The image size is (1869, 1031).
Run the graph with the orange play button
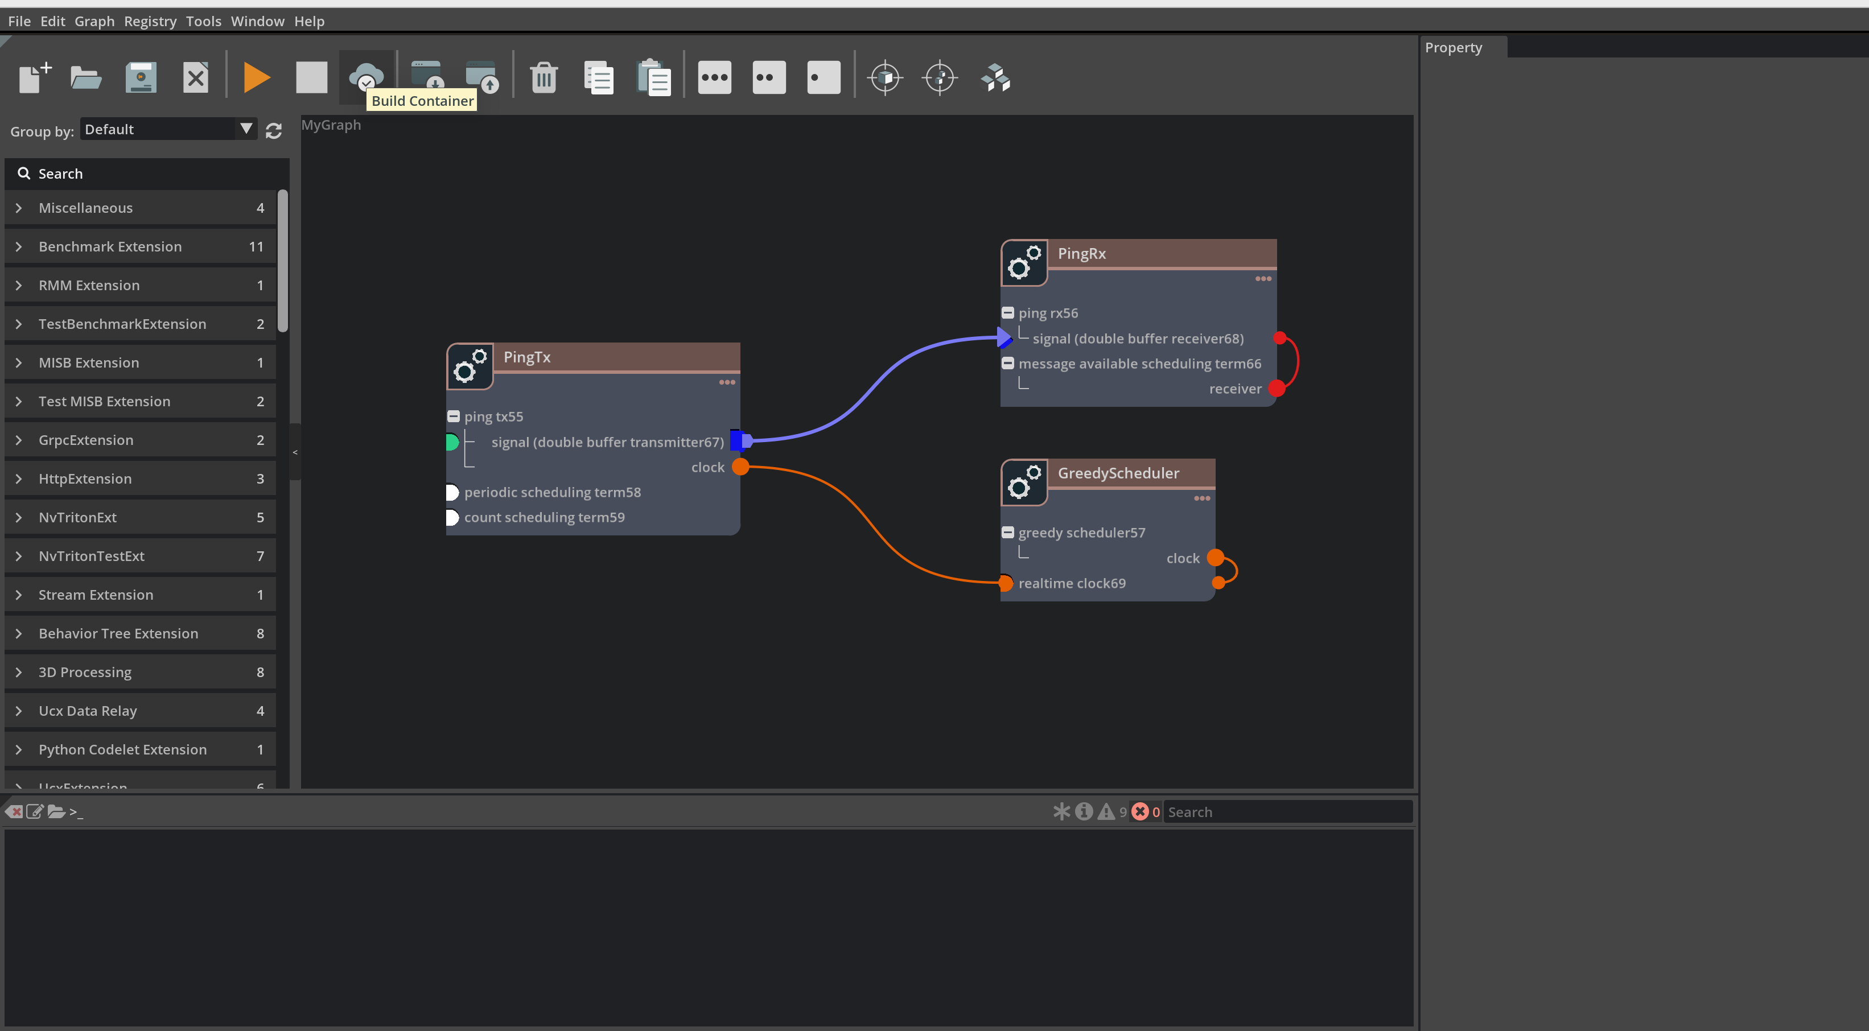[257, 77]
